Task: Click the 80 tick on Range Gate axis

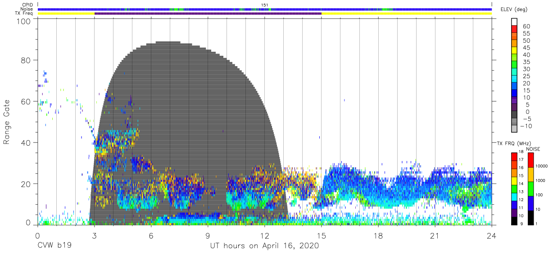Action: point(26,61)
